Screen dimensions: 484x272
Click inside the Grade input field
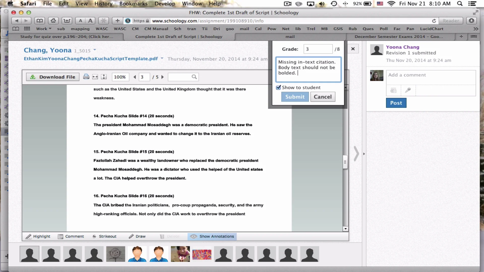tap(318, 49)
